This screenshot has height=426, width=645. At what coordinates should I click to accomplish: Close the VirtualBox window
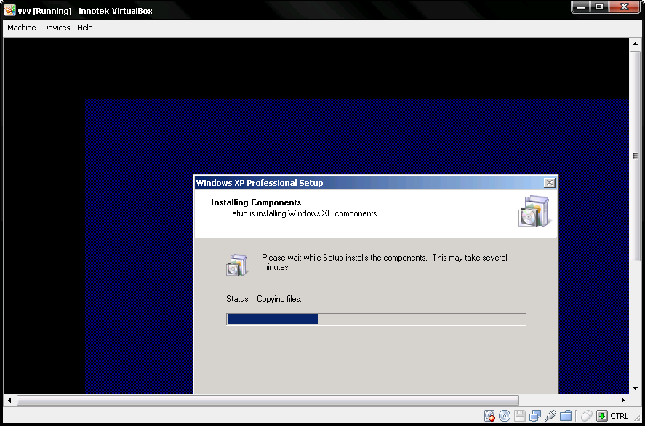[x=625, y=7]
